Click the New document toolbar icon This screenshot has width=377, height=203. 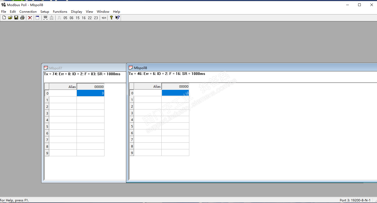point(4,18)
